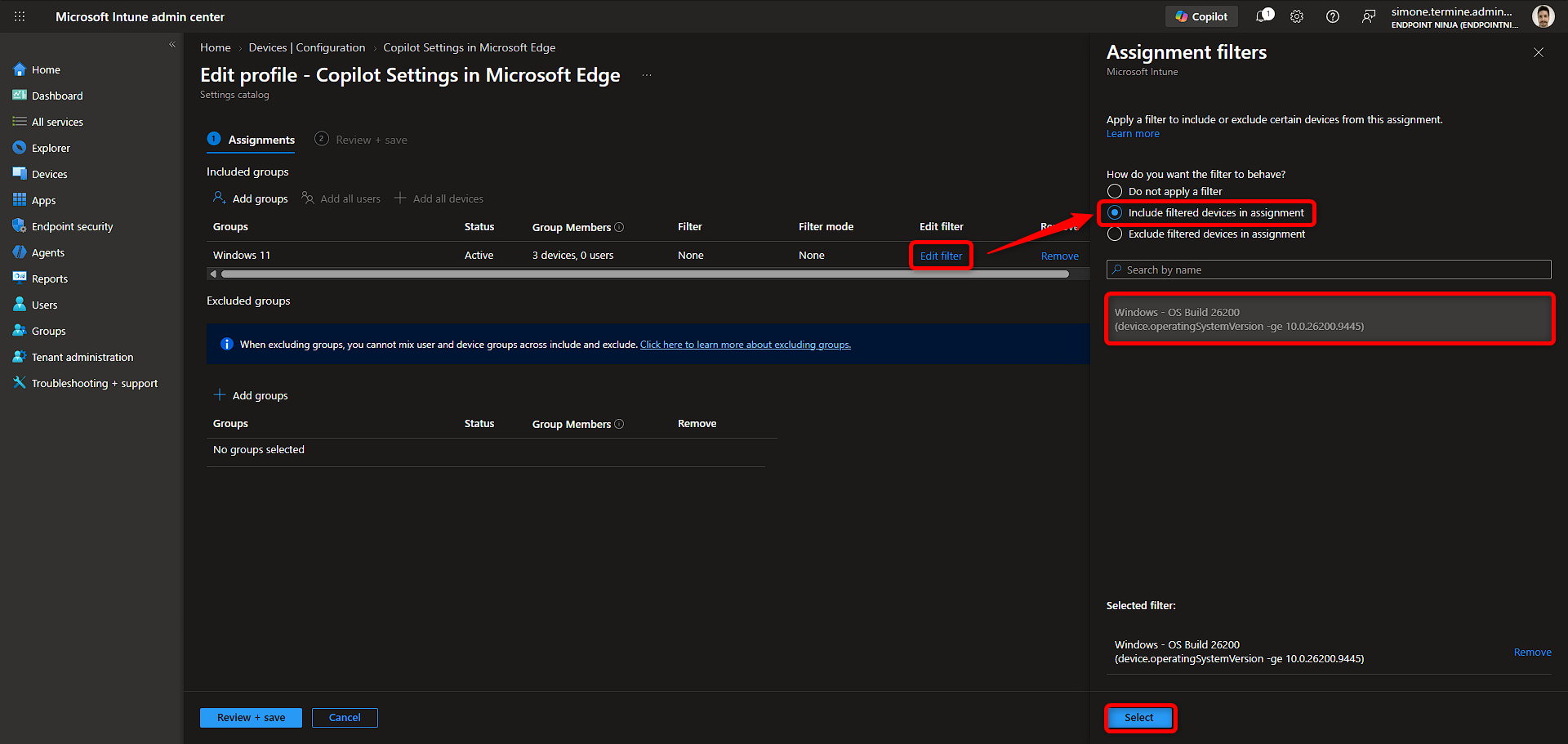Image resolution: width=1568 pixels, height=744 pixels.
Task: Click the Windows 11 group name
Action: [x=242, y=256]
